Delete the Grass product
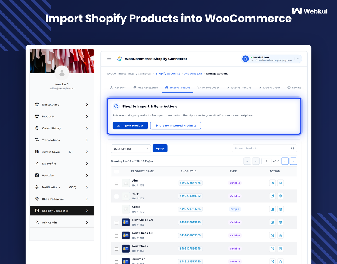 pos(280,209)
